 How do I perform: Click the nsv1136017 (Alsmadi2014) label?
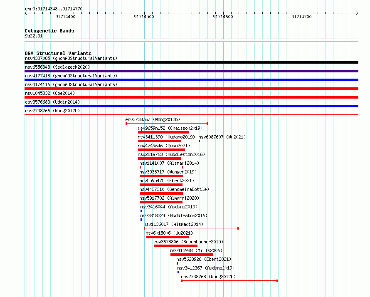[173, 224]
